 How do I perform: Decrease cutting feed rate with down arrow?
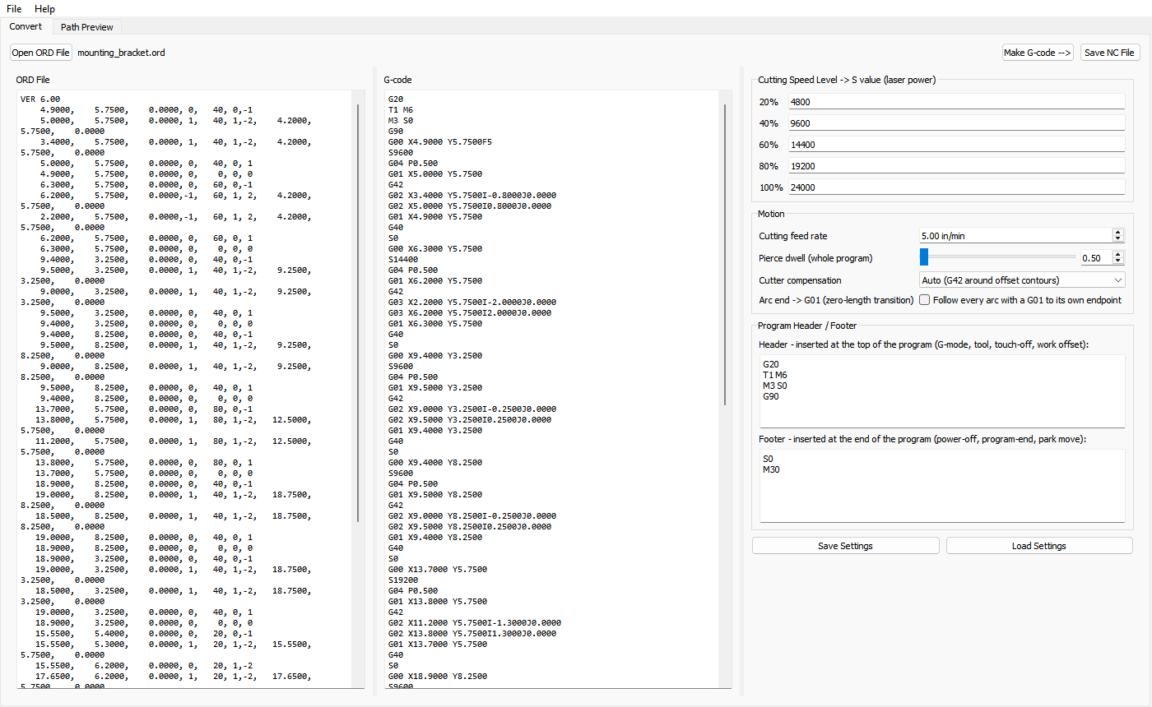(1117, 239)
